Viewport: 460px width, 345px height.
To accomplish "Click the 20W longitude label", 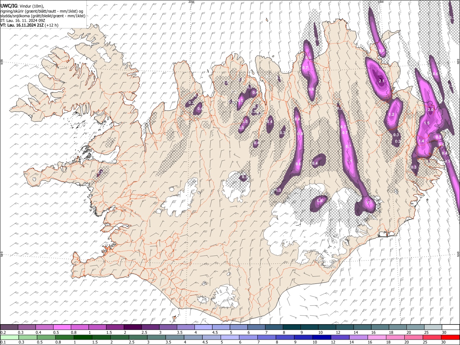I will (191, 2).
